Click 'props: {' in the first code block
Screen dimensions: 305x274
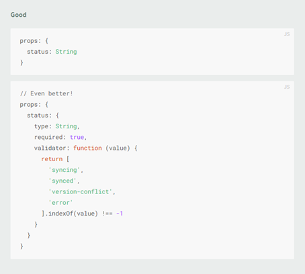point(34,41)
